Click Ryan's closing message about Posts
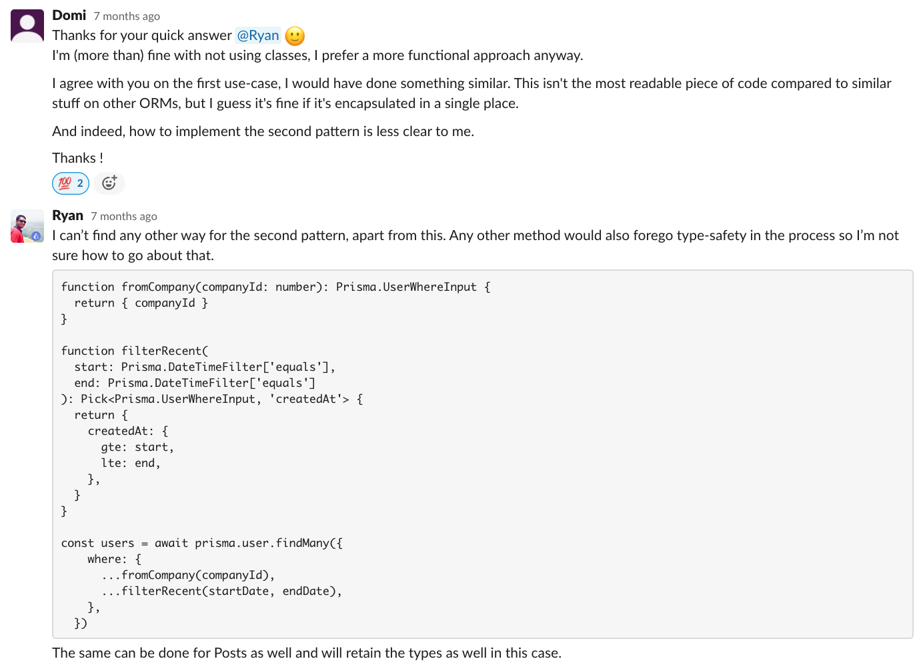 (x=307, y=652)
